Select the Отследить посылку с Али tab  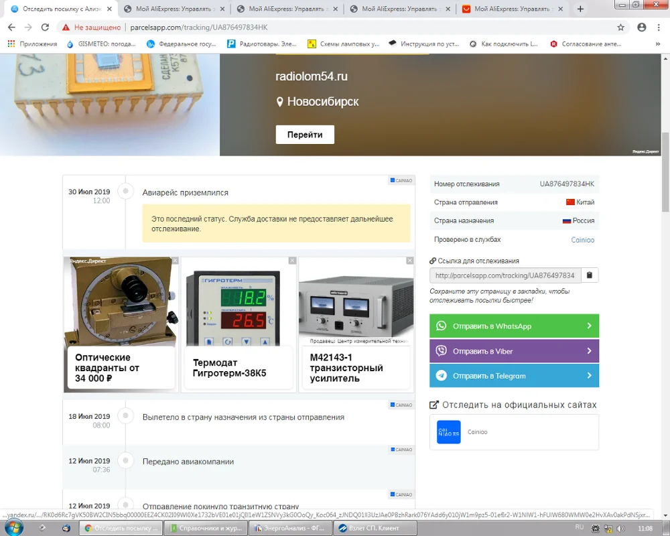[60, 9]
